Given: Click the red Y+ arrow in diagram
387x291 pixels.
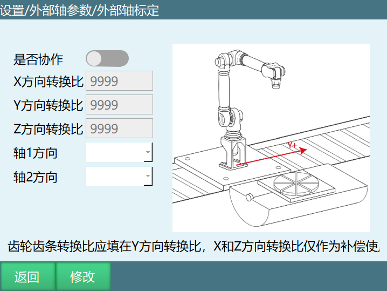Looking at the screenshot, I should [x=272, y=156].
